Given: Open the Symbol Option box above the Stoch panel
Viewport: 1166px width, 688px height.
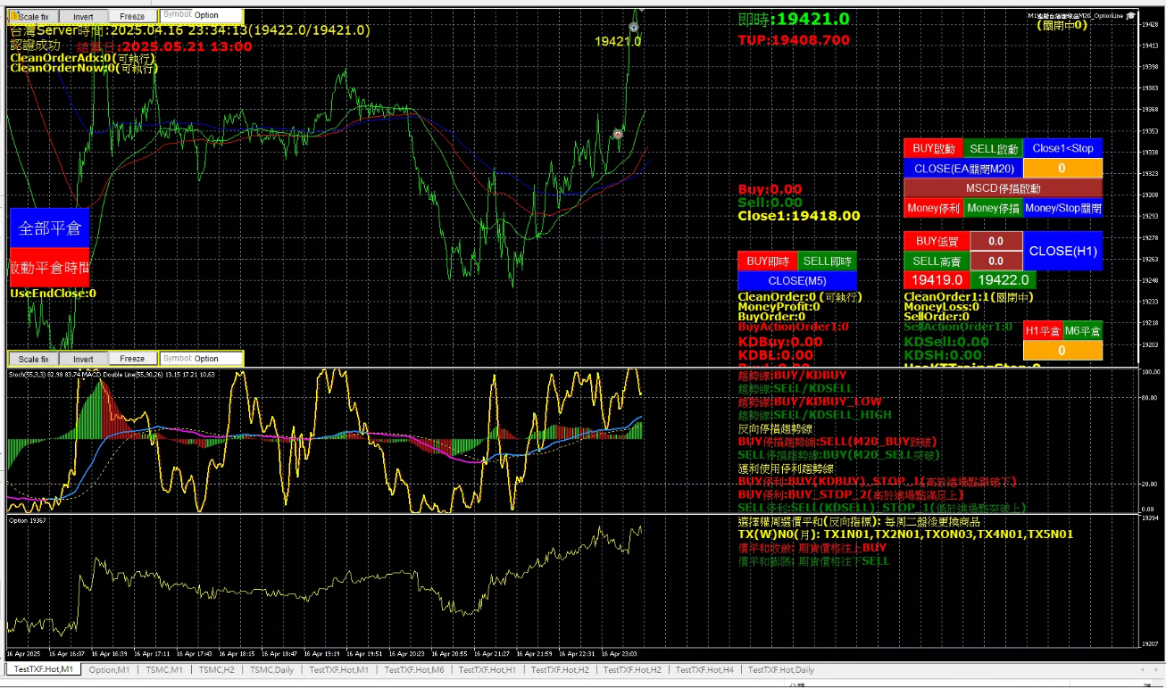Looking at the screenshot, I should pos(202,359).
